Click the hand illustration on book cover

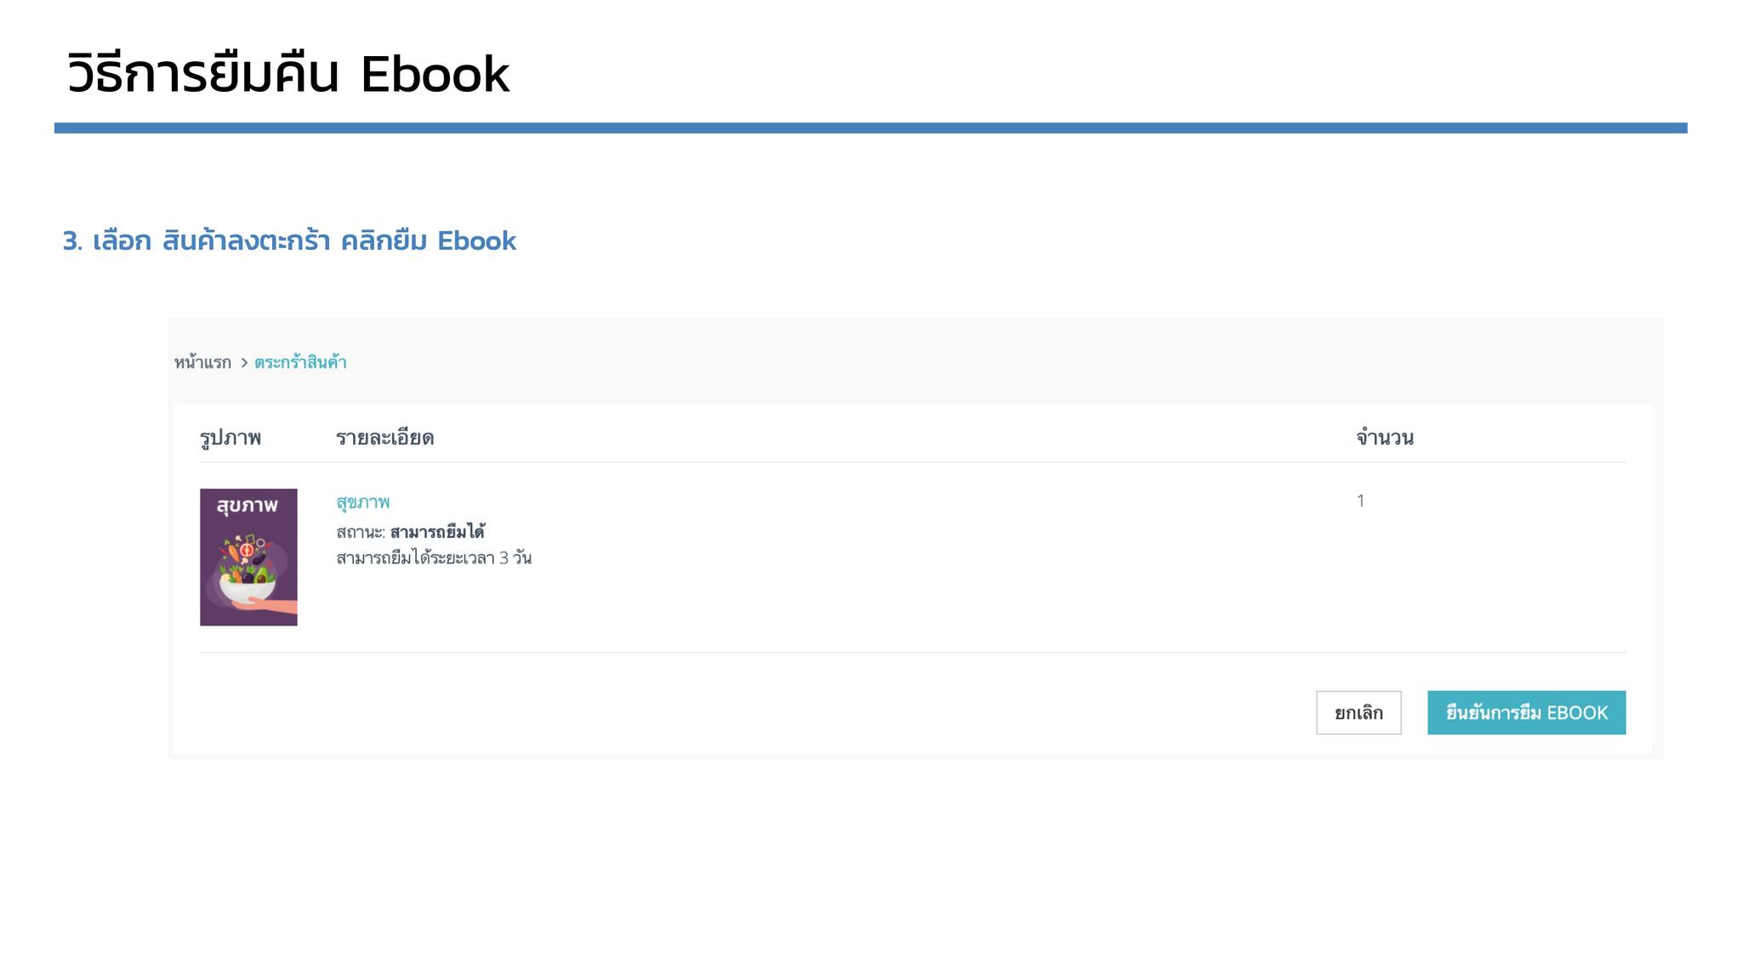tap(265, 604)
